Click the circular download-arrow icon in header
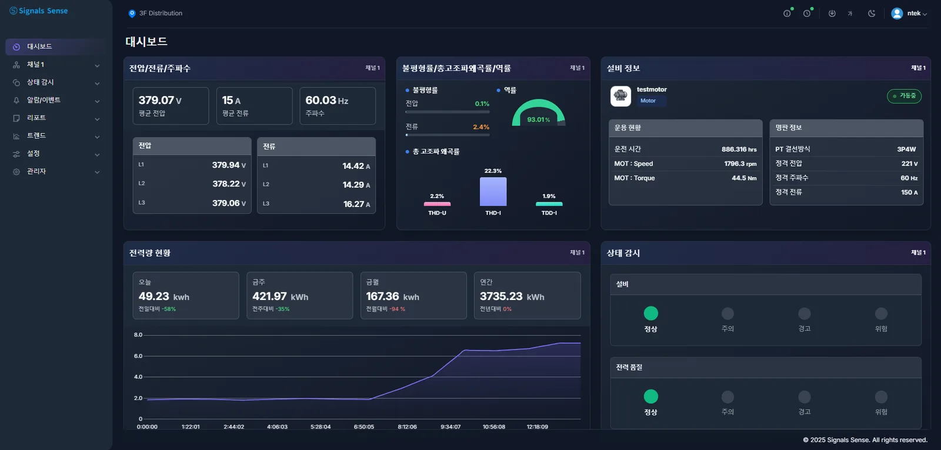The height and width of the screenshot is (450, 941). point(832,14)
